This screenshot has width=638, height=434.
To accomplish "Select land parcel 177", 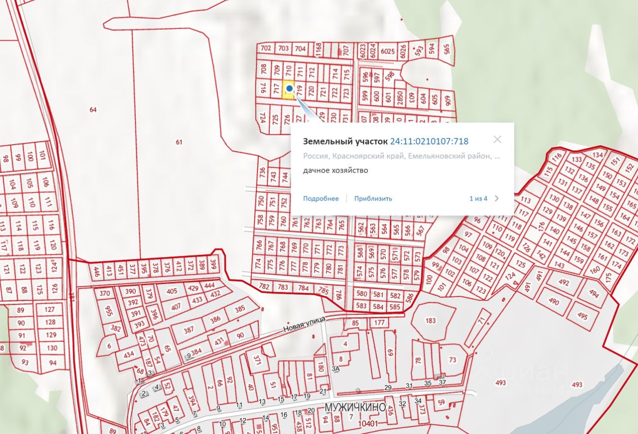I will click(x=380, y=323).
